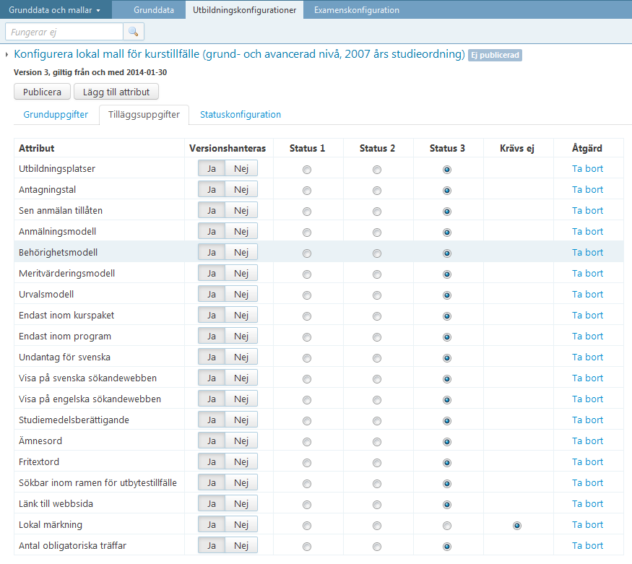The width and height of the screenshot is (632, 564).
Task: Set Studiemedelsberättigande Versionshanteras to Nej
Action: tap(241, 420)
